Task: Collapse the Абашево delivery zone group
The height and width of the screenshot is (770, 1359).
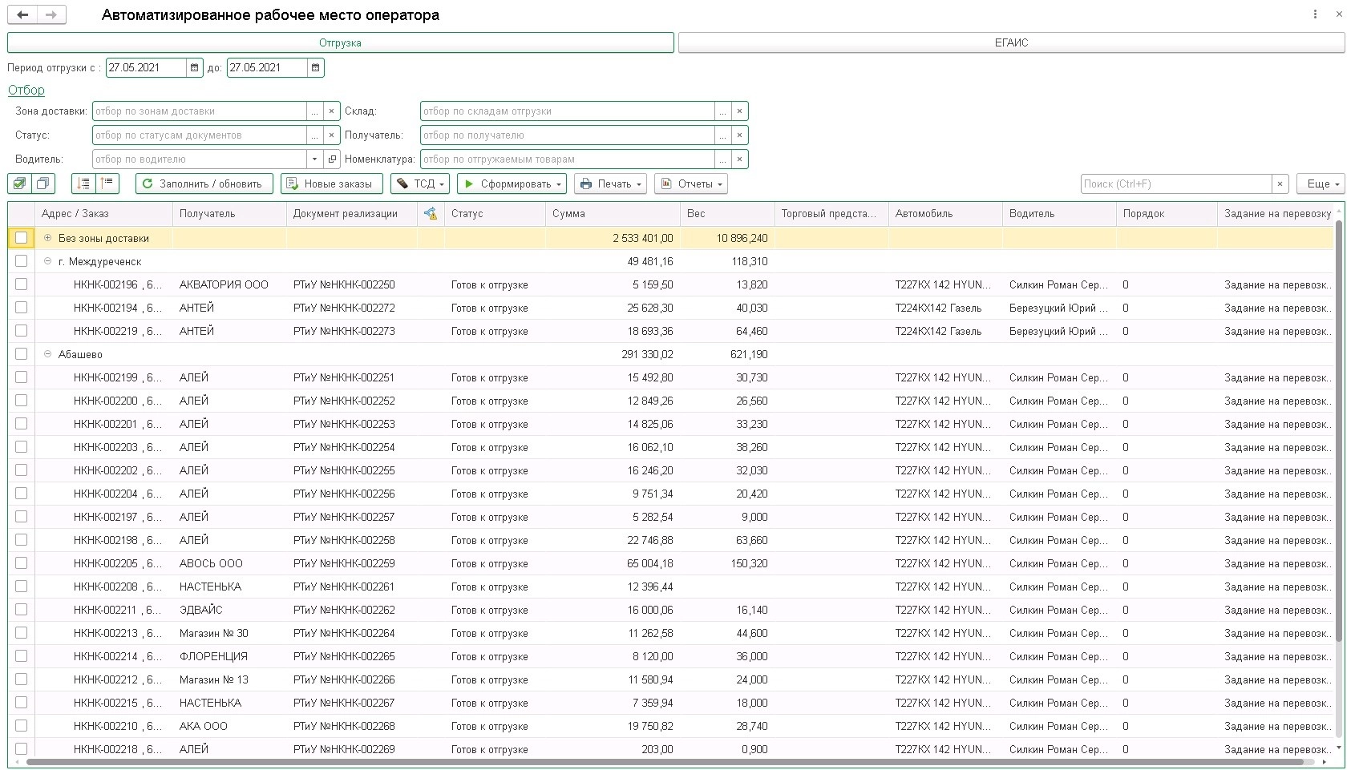Action: [x=48, y=354]
